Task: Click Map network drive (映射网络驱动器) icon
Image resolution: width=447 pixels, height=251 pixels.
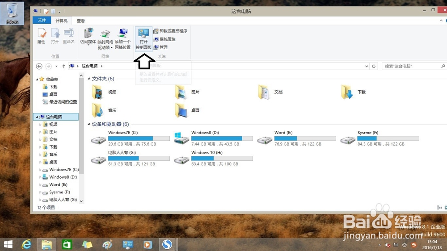Action: tap(105, 39)
